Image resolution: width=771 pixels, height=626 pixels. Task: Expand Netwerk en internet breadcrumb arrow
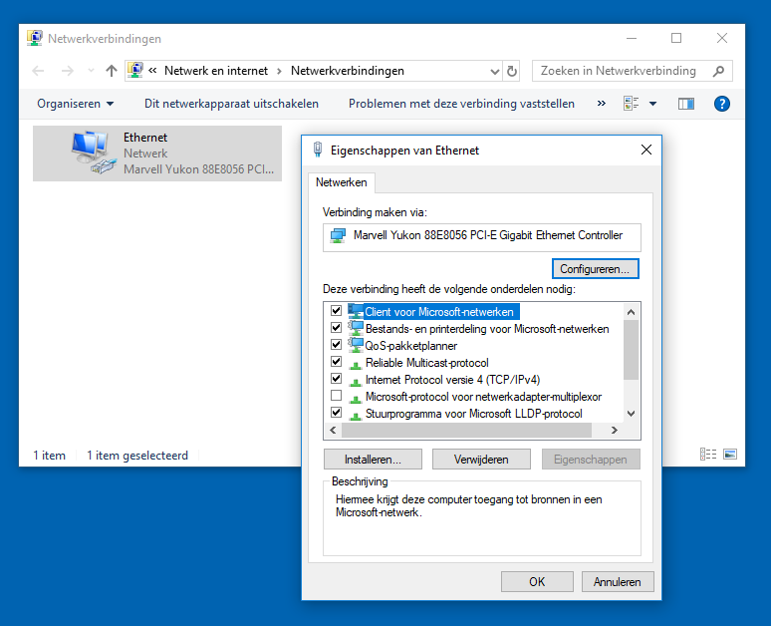coord(279,72)
